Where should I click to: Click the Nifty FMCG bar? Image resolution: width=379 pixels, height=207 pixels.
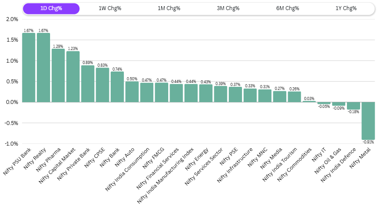click(162, 93)
